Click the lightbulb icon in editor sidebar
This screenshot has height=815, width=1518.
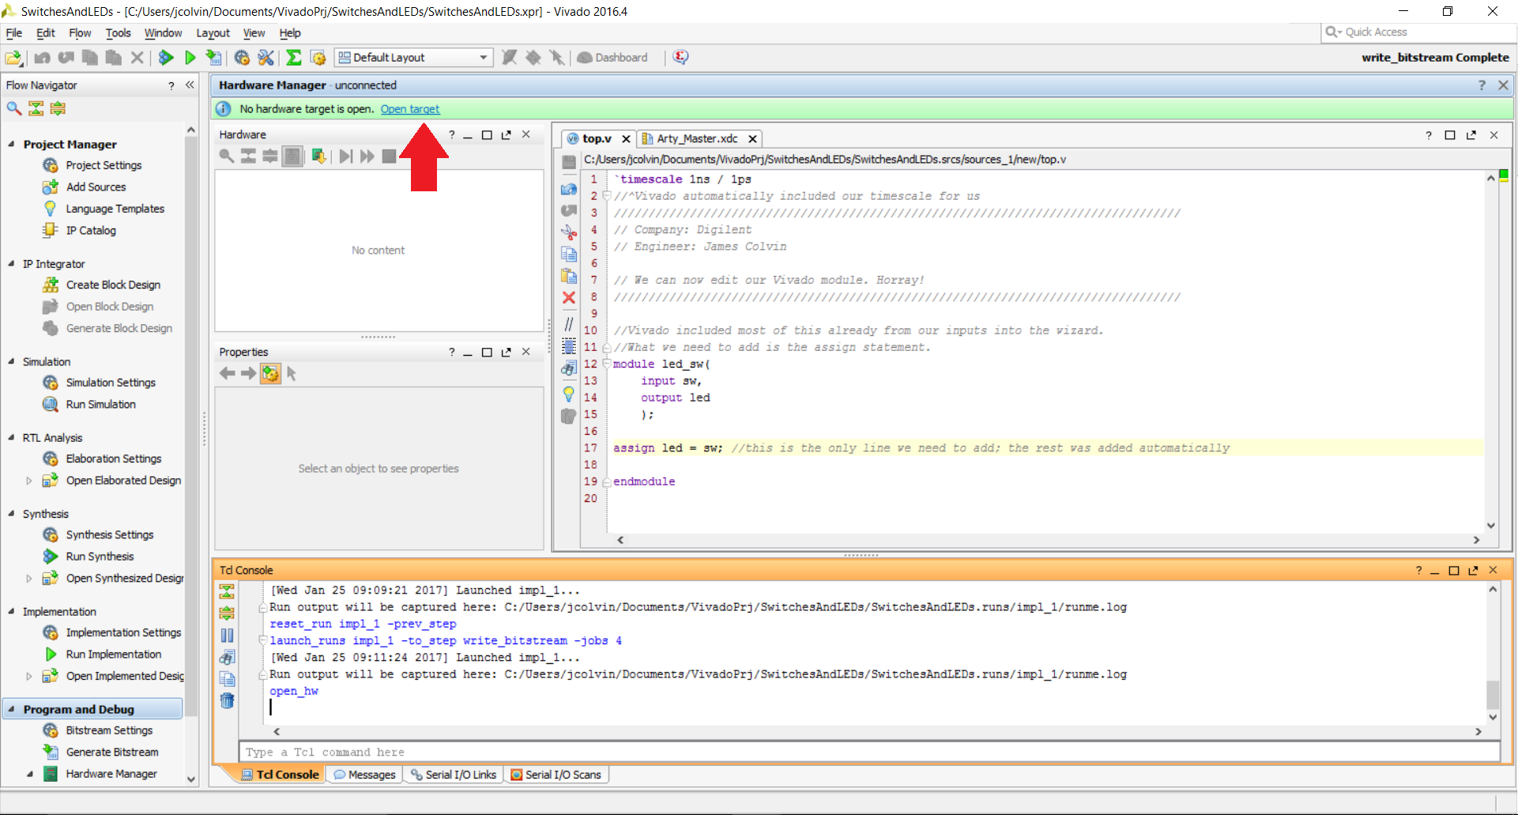[569, 394]
